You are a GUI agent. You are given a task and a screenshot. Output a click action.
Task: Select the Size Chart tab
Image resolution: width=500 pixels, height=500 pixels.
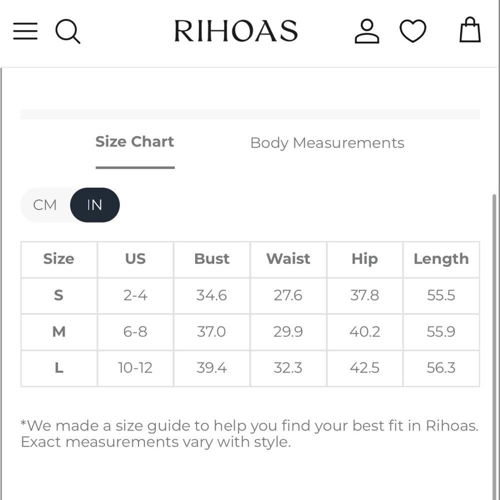[x=135, y=142]
